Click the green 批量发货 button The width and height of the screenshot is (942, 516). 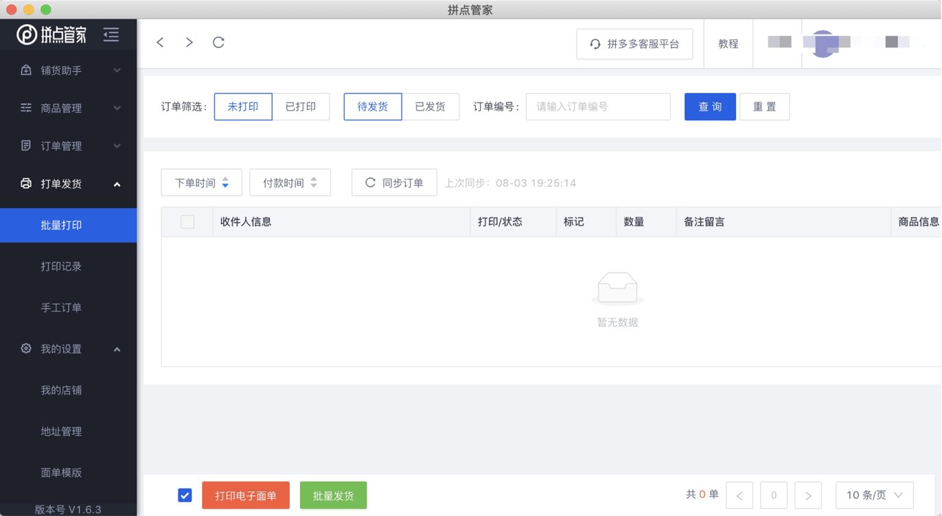(333, 495)
